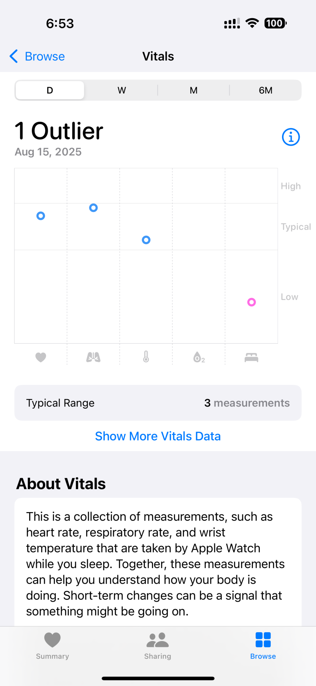Tap the thermometer wrist temperature icon
Viewport: 316px width, 686px height.
coord(146,357)
